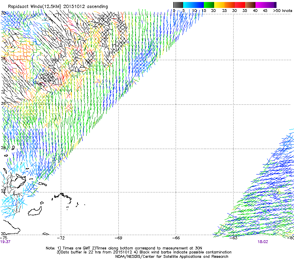Click the 'Times are GMT' note line
294x259 pixels.
pyautogui.click(x=124, y=248)
